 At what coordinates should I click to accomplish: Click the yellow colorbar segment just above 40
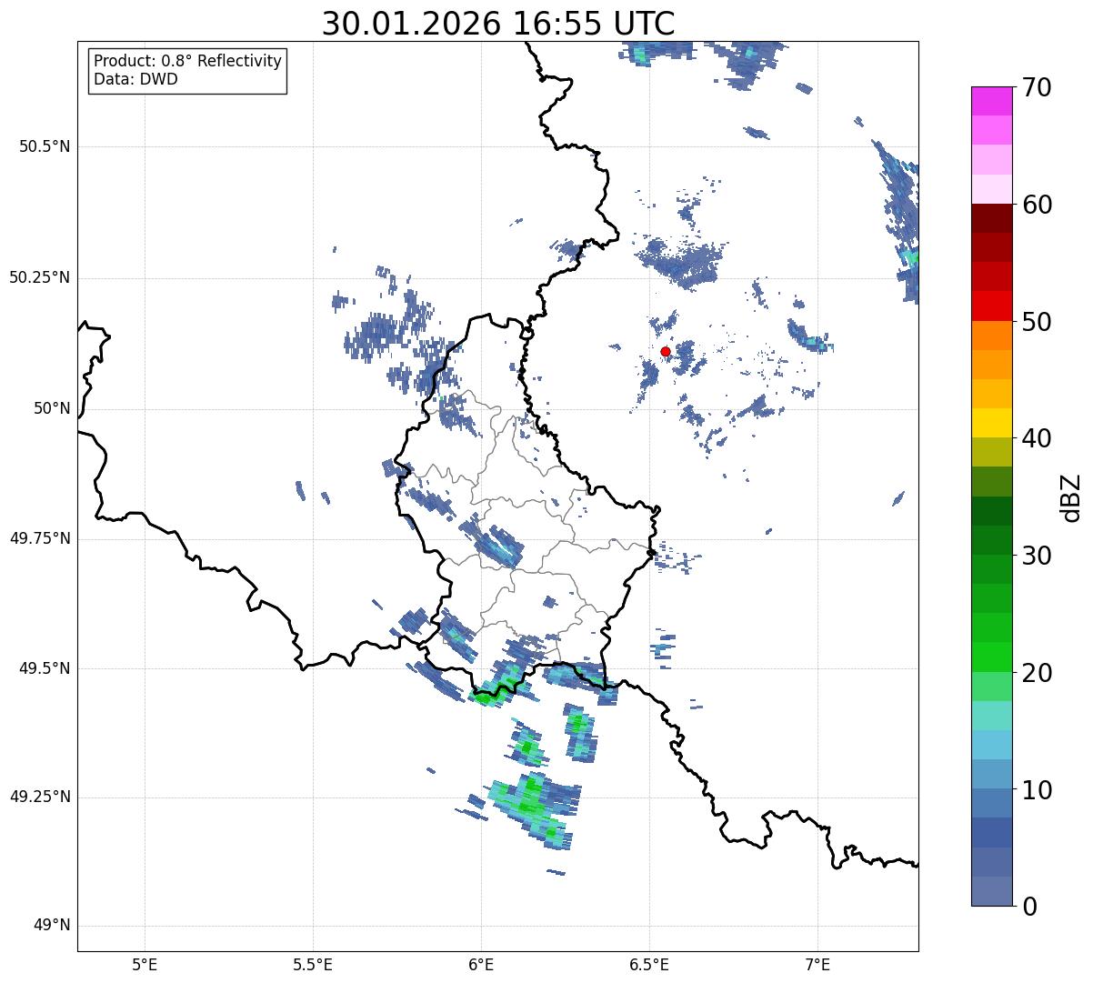(x=991, y=424)
